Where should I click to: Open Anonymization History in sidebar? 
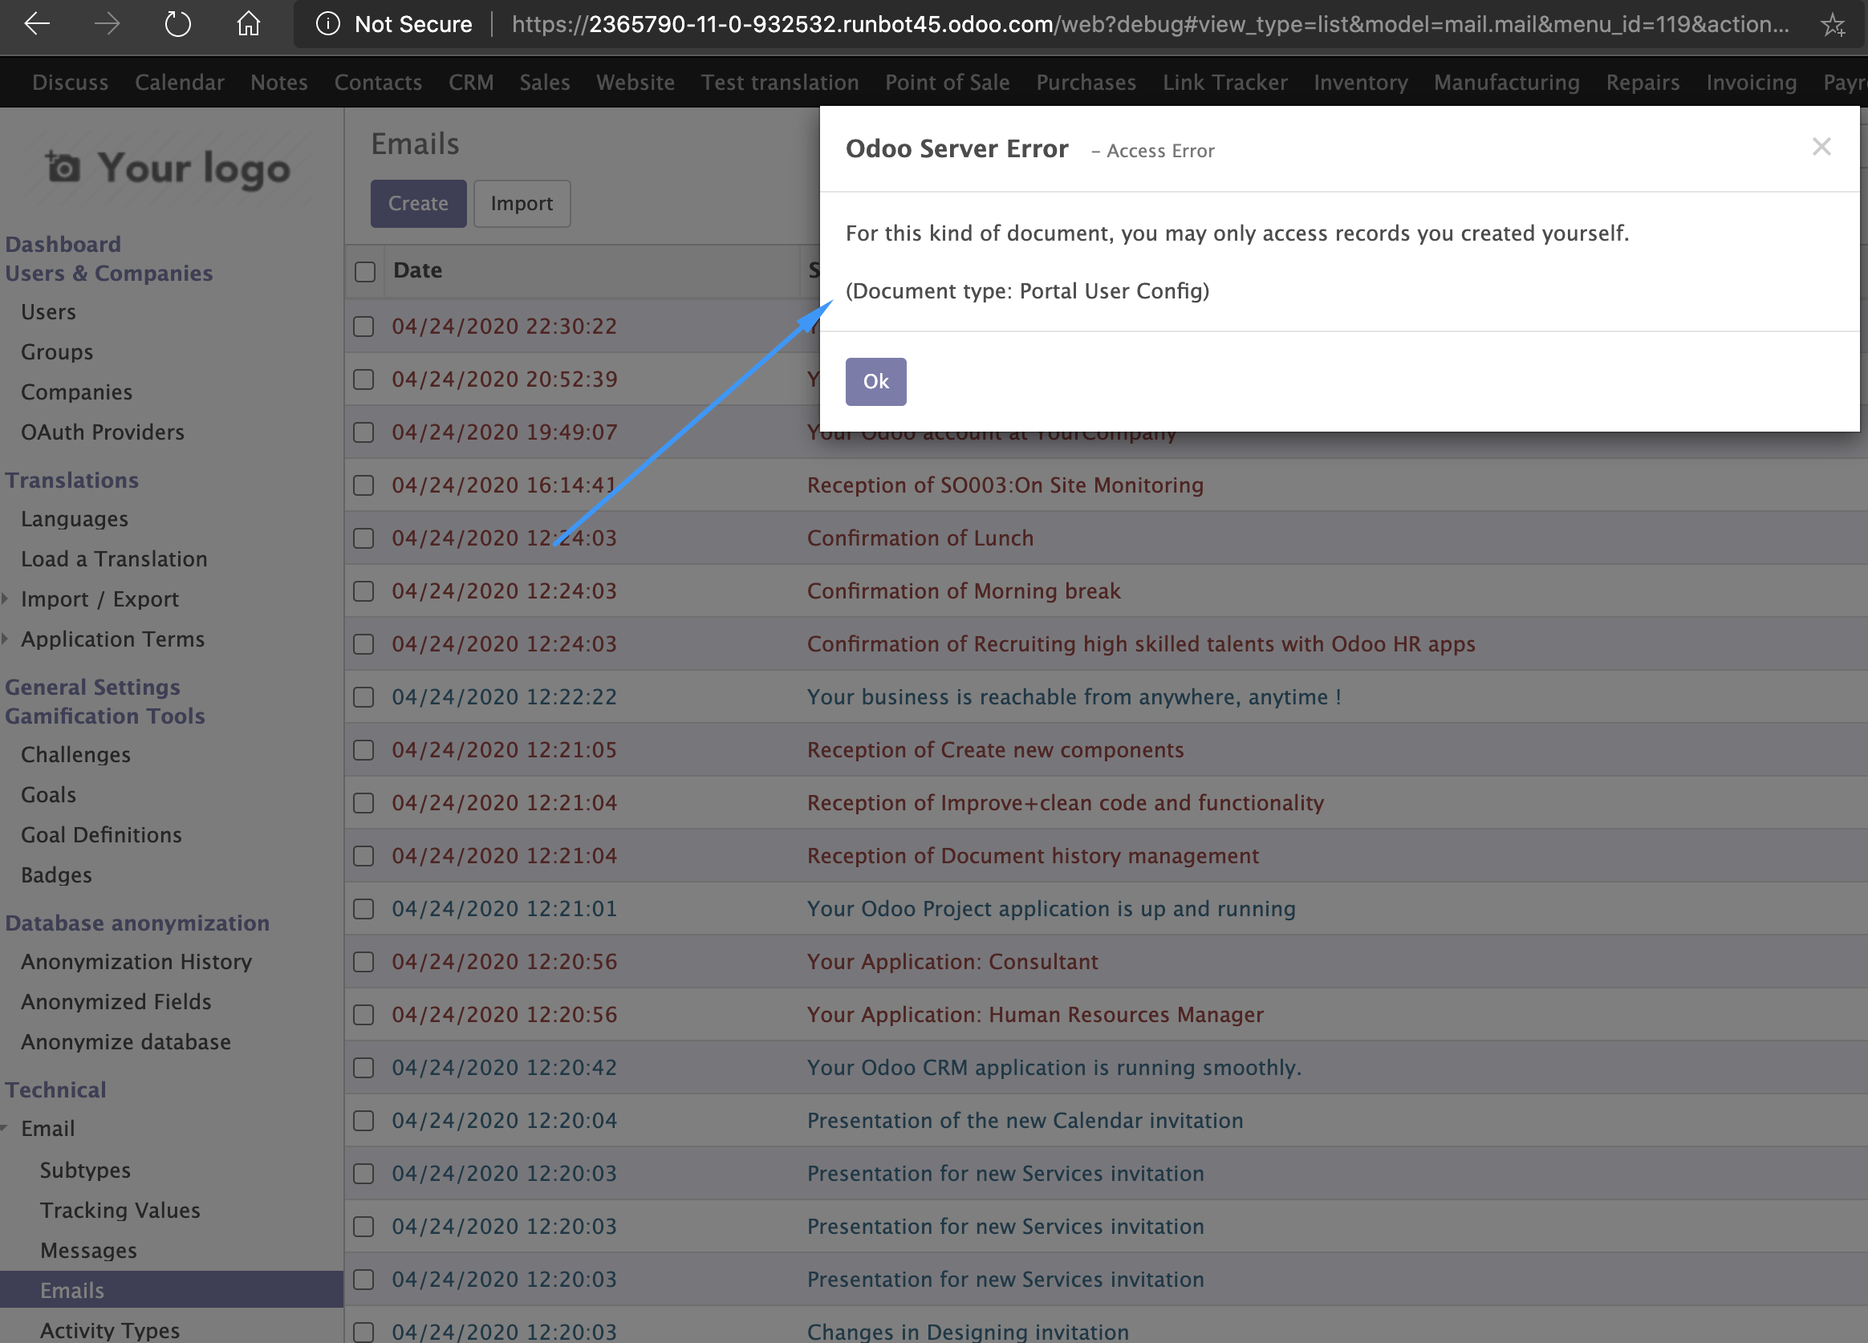pos(136,962)
